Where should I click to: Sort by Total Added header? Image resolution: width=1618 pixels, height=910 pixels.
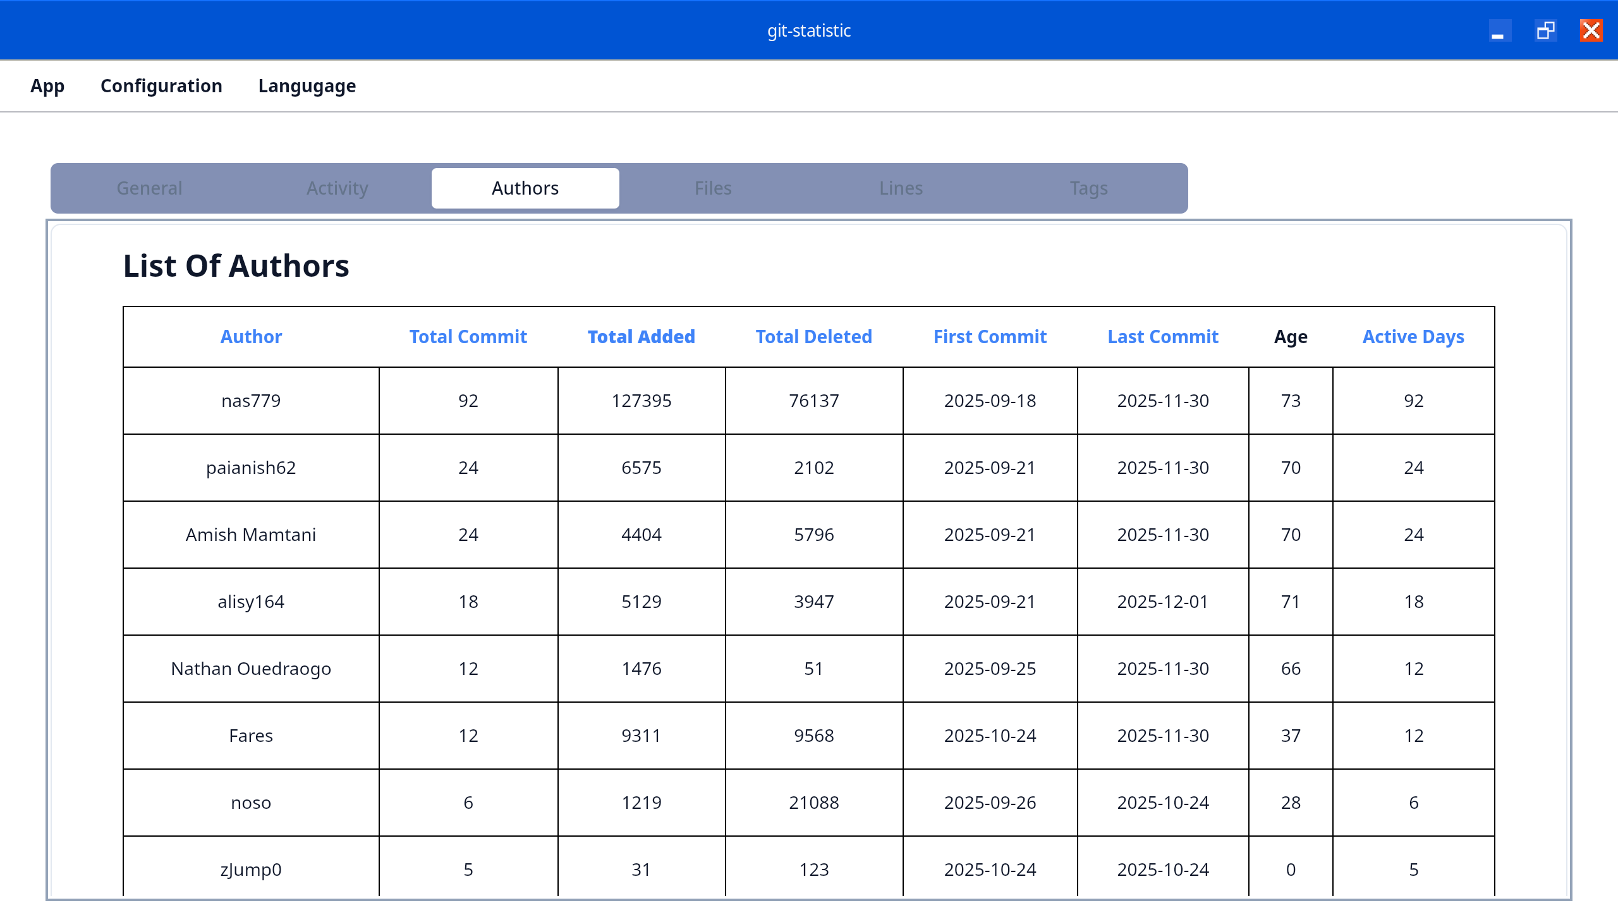click(641, 337)
